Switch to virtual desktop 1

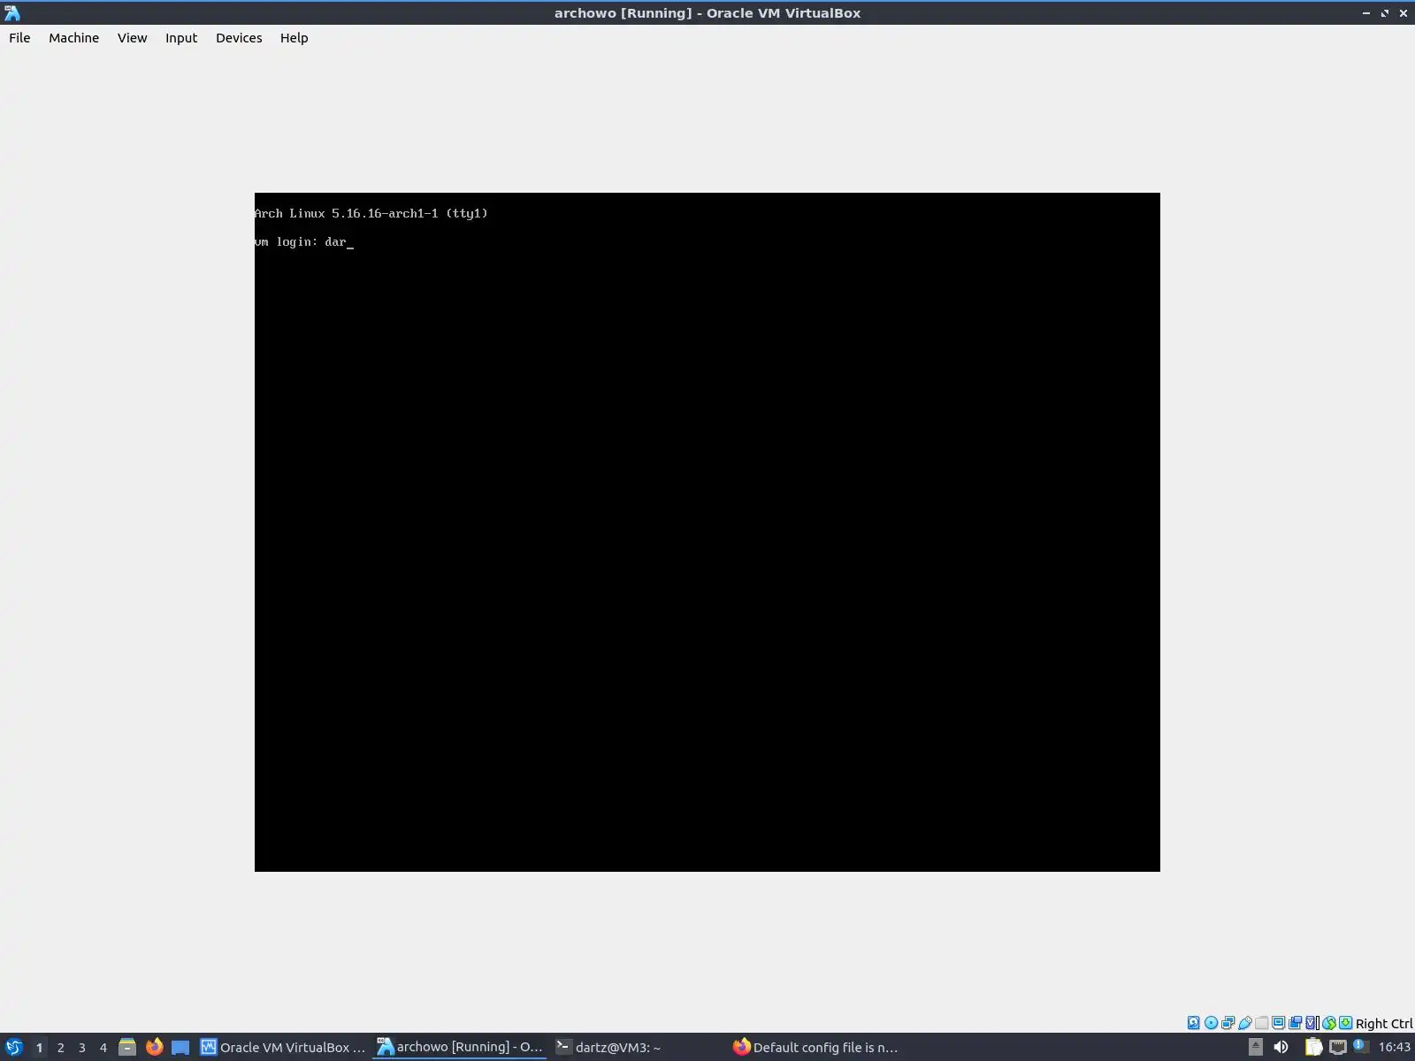click(x=39, y=1048)
